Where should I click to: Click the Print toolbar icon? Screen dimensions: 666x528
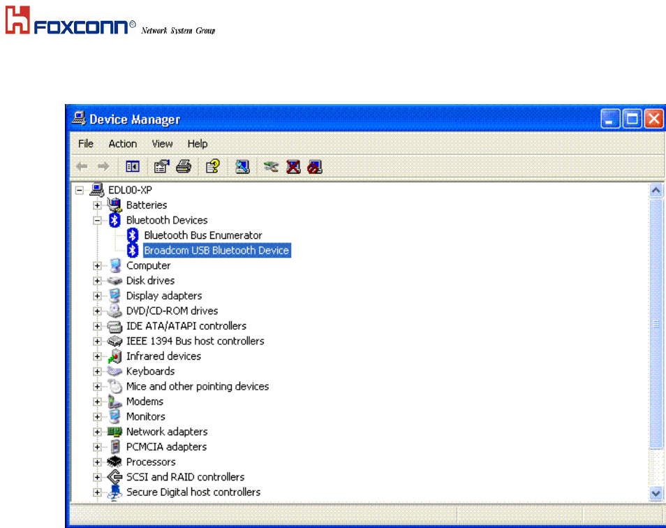click(184, 166)
